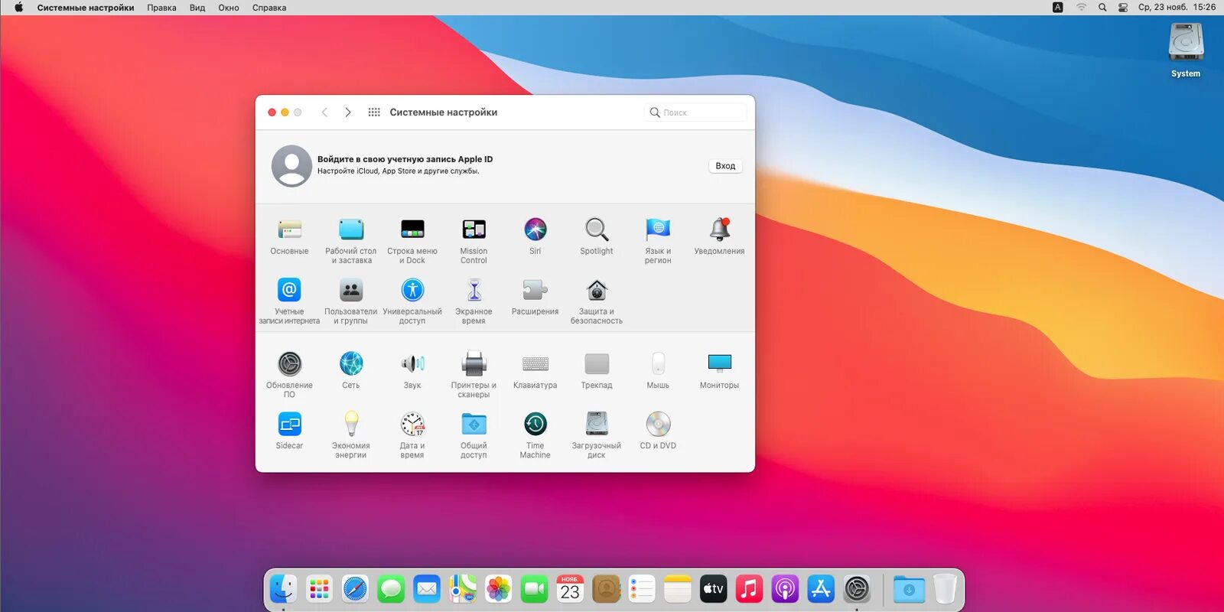
Task: Open FaceTime from the Dock
Action: [535, 589]
